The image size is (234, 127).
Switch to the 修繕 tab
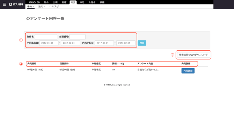point(102,2)
